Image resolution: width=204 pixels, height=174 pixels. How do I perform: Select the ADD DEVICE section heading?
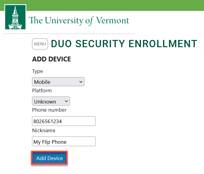coord(52,59)
